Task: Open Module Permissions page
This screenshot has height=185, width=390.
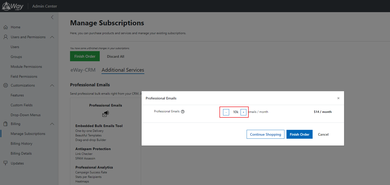Action: [26, 67]
